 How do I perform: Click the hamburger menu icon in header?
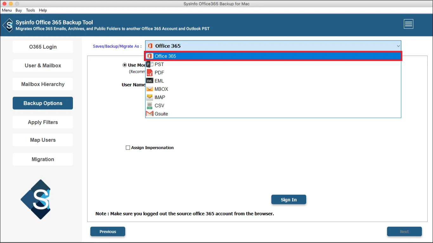click(x=408, y=24)
